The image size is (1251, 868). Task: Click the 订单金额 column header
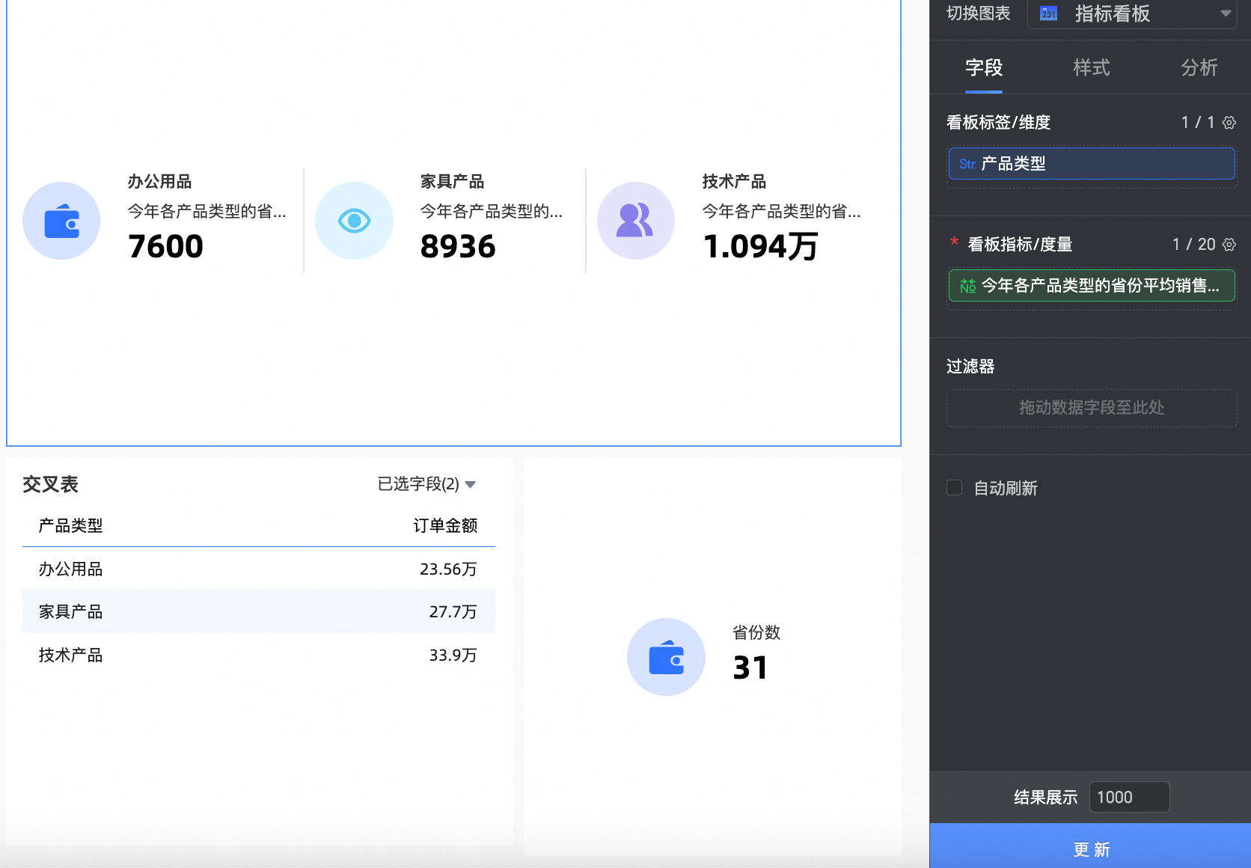(445, 526)
